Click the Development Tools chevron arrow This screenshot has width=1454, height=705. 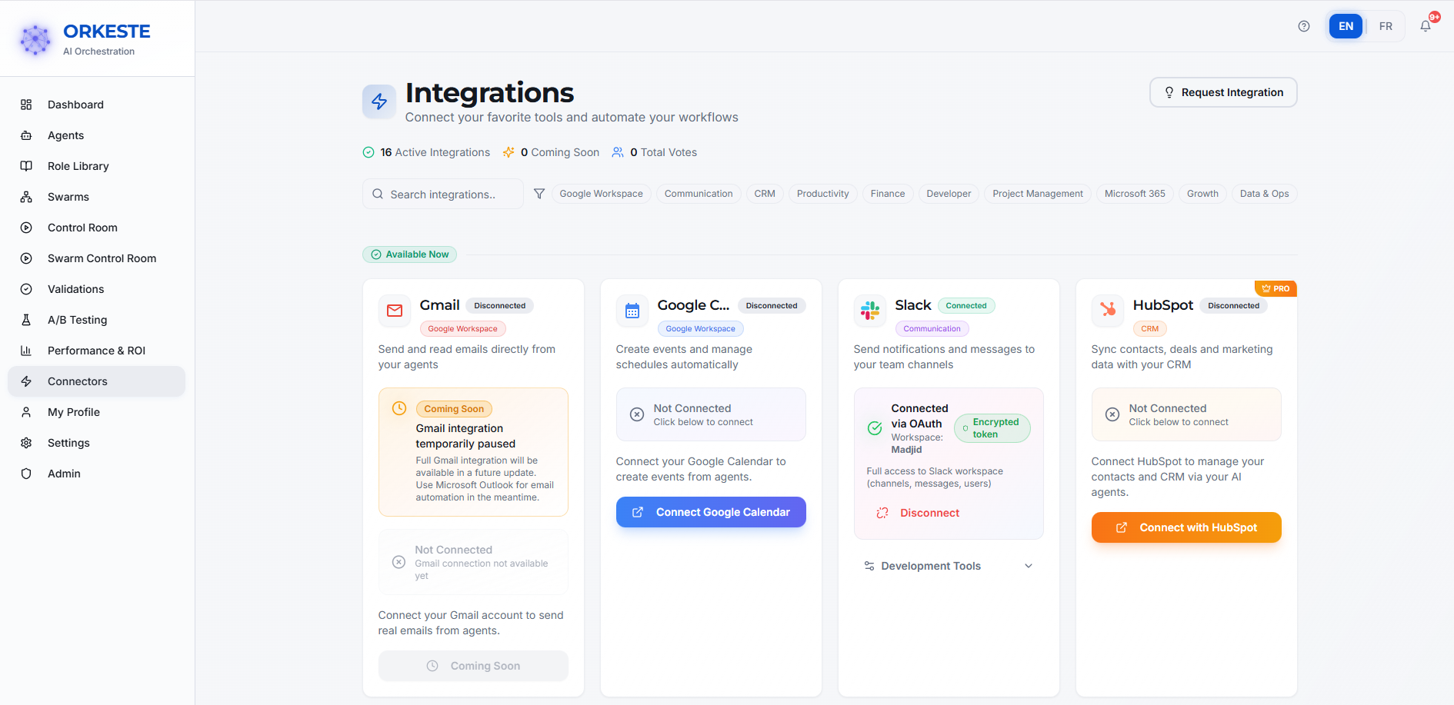tap(1029, 566)
